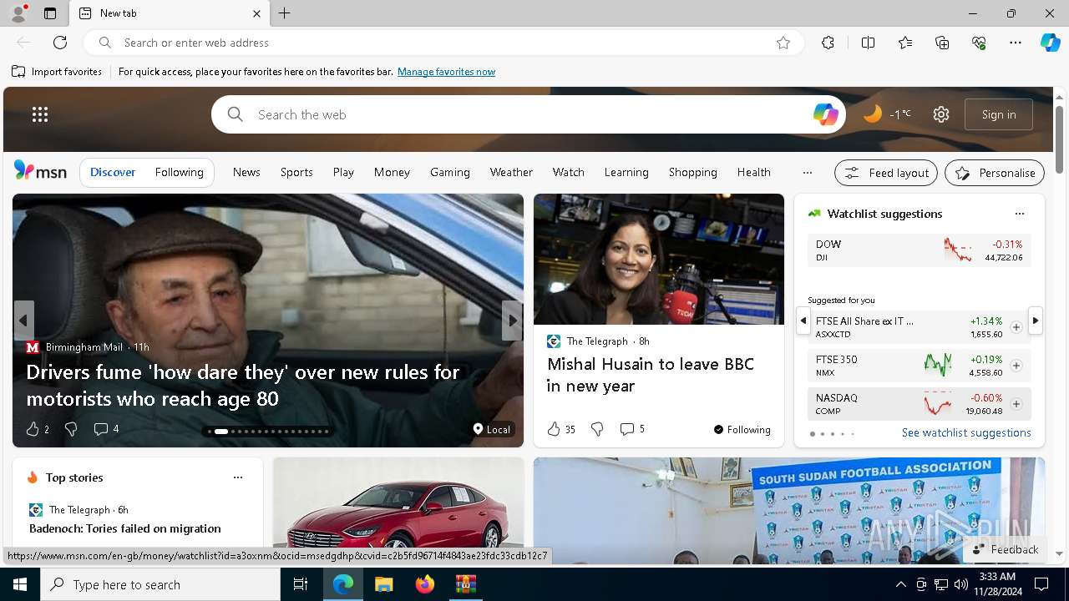Open See watchlist suggestions link
The image size is (1069, 601).
coord(966,432)
